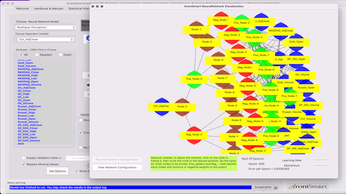Screen dimensions: 346x194
Task: Click the brown Node::4 node
Action: [233, 136]
